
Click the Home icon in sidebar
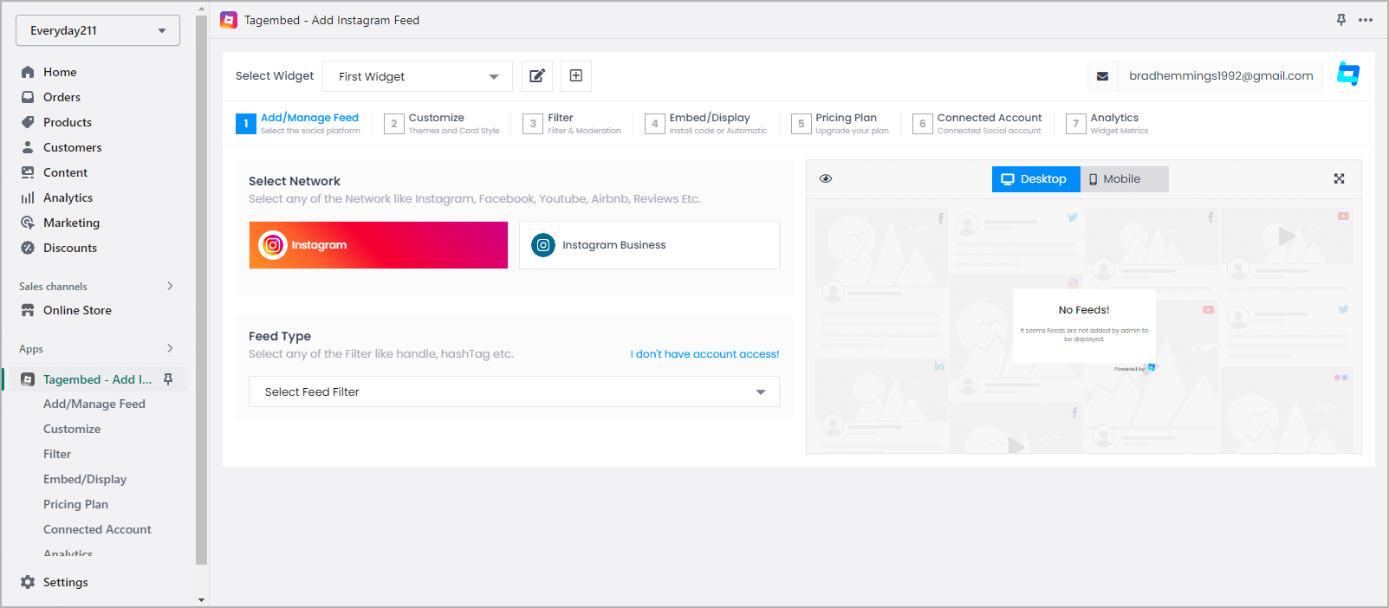click(x=28, y=72)
